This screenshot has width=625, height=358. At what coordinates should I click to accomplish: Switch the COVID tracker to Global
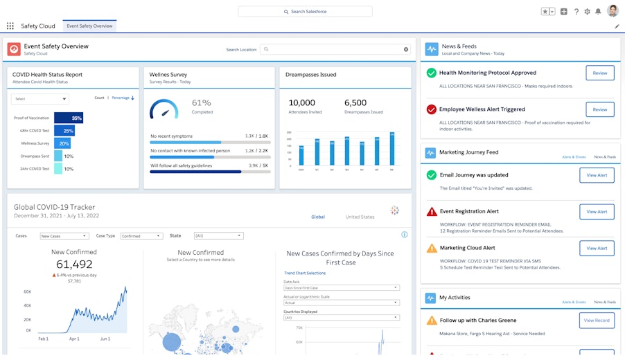click(x=318, y=217)
